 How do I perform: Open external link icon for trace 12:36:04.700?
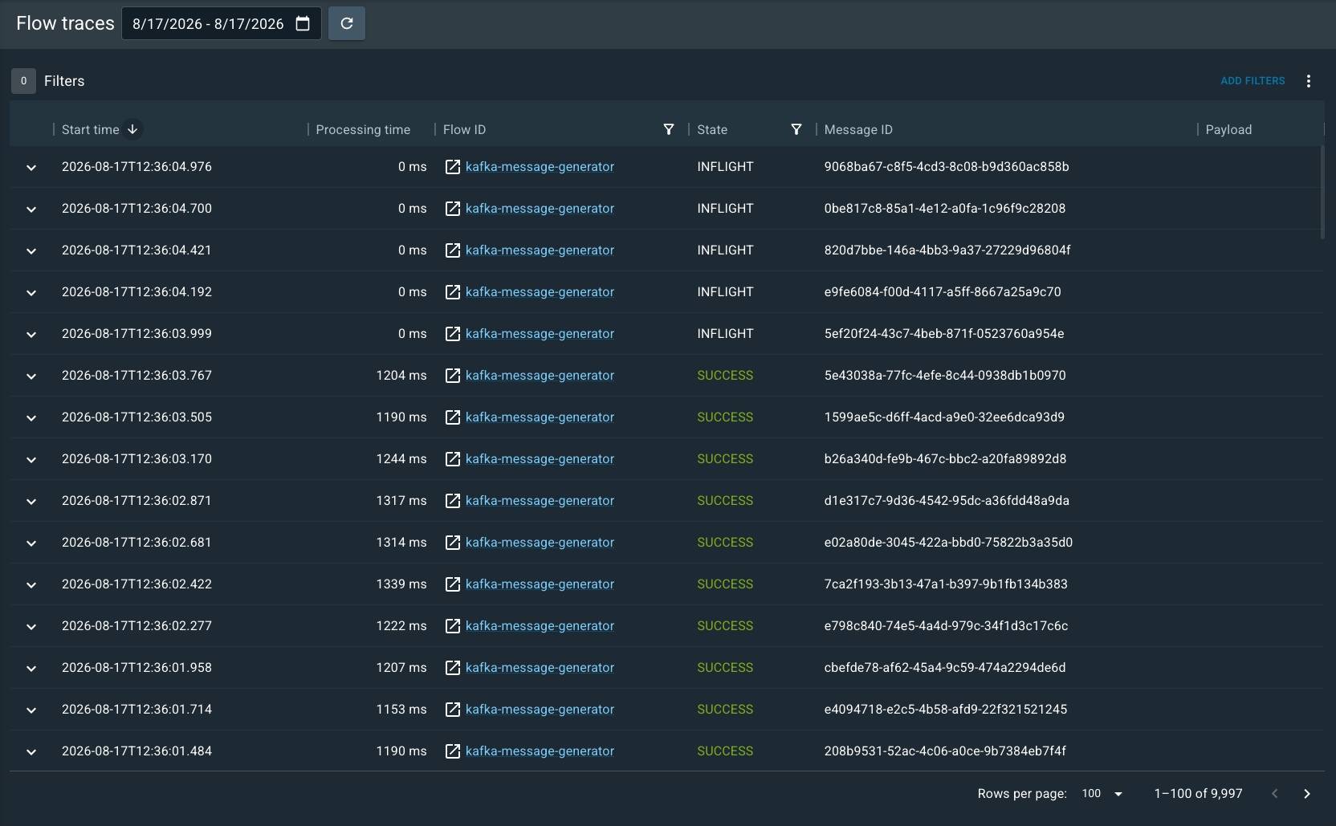(x=453, y=209)
